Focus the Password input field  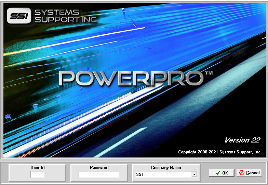tap(99, 174)
